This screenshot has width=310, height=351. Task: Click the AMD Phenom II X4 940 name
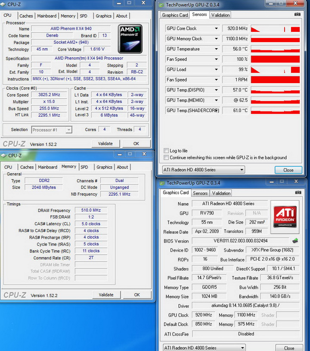tap(71, 29)
